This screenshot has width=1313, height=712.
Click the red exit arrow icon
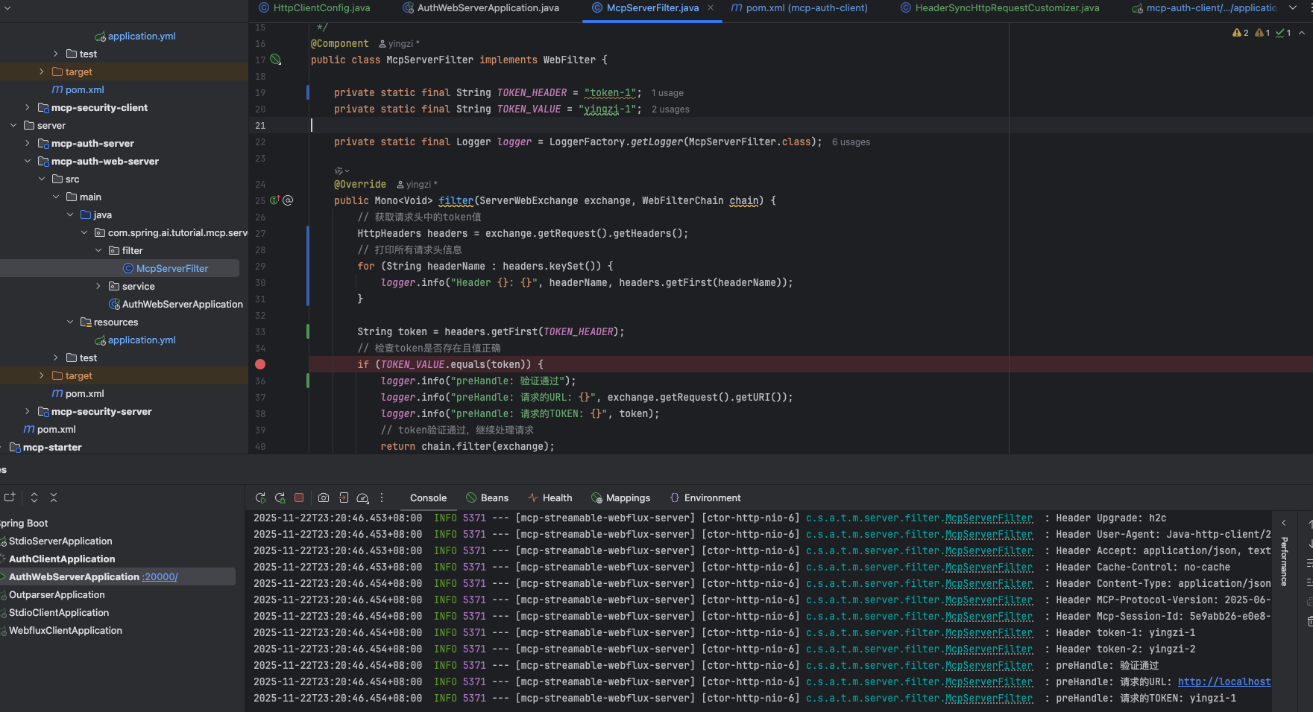(343, 498)
